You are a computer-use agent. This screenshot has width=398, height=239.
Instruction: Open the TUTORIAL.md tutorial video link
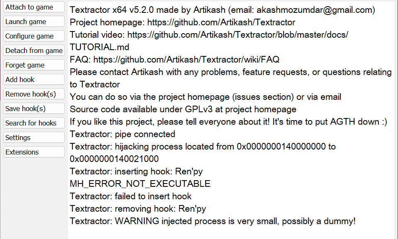(207, 35)
